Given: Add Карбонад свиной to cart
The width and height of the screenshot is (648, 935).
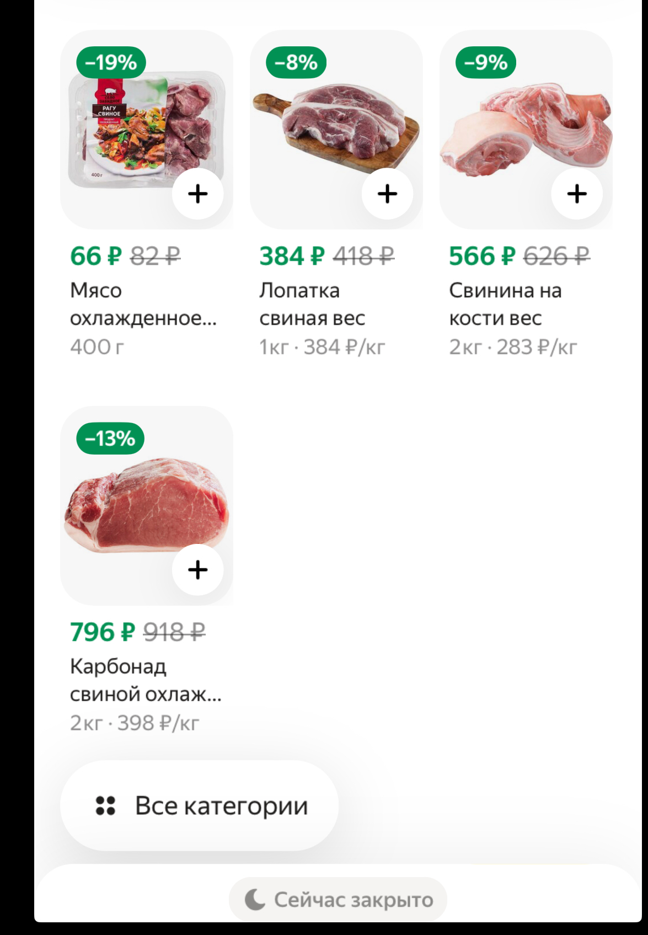Looking at the screenshot, I should (197, 570).
